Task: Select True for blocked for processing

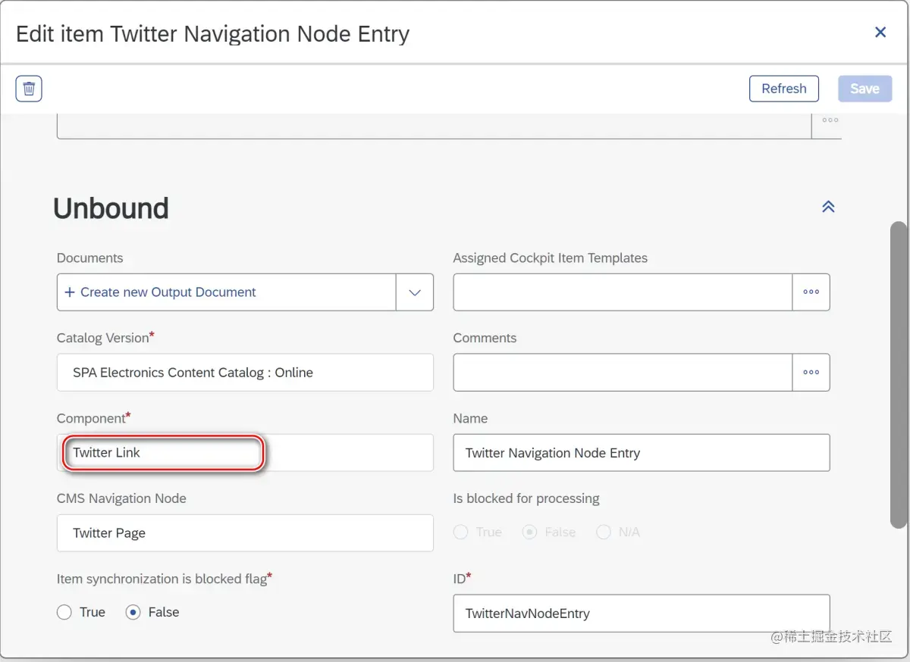Action: [x=460, y=532]
